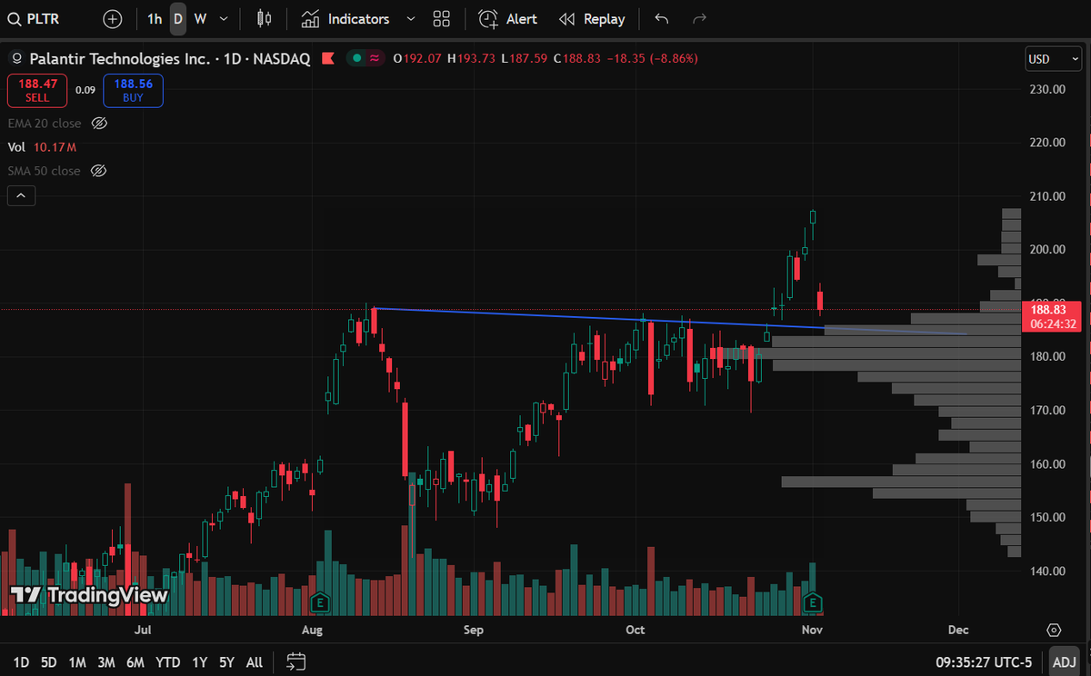Viewport: 1091px width, 676px height.
Task: Expand favorite indicators dropdown arrow
Action: pyautogui.click(x=410, y=19)
